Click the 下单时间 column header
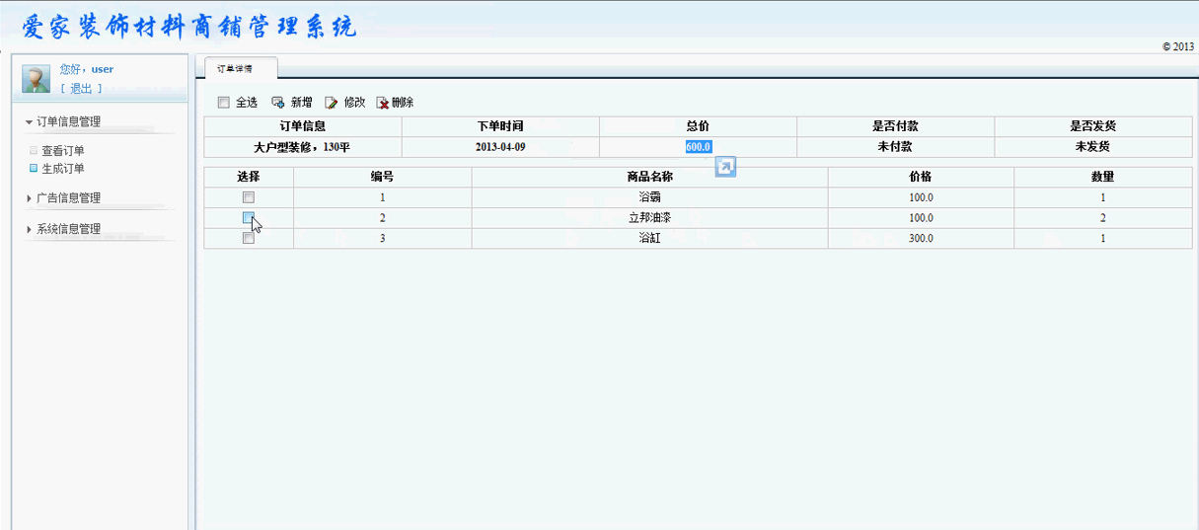The image size is (1199, 530). pos(500,126)
